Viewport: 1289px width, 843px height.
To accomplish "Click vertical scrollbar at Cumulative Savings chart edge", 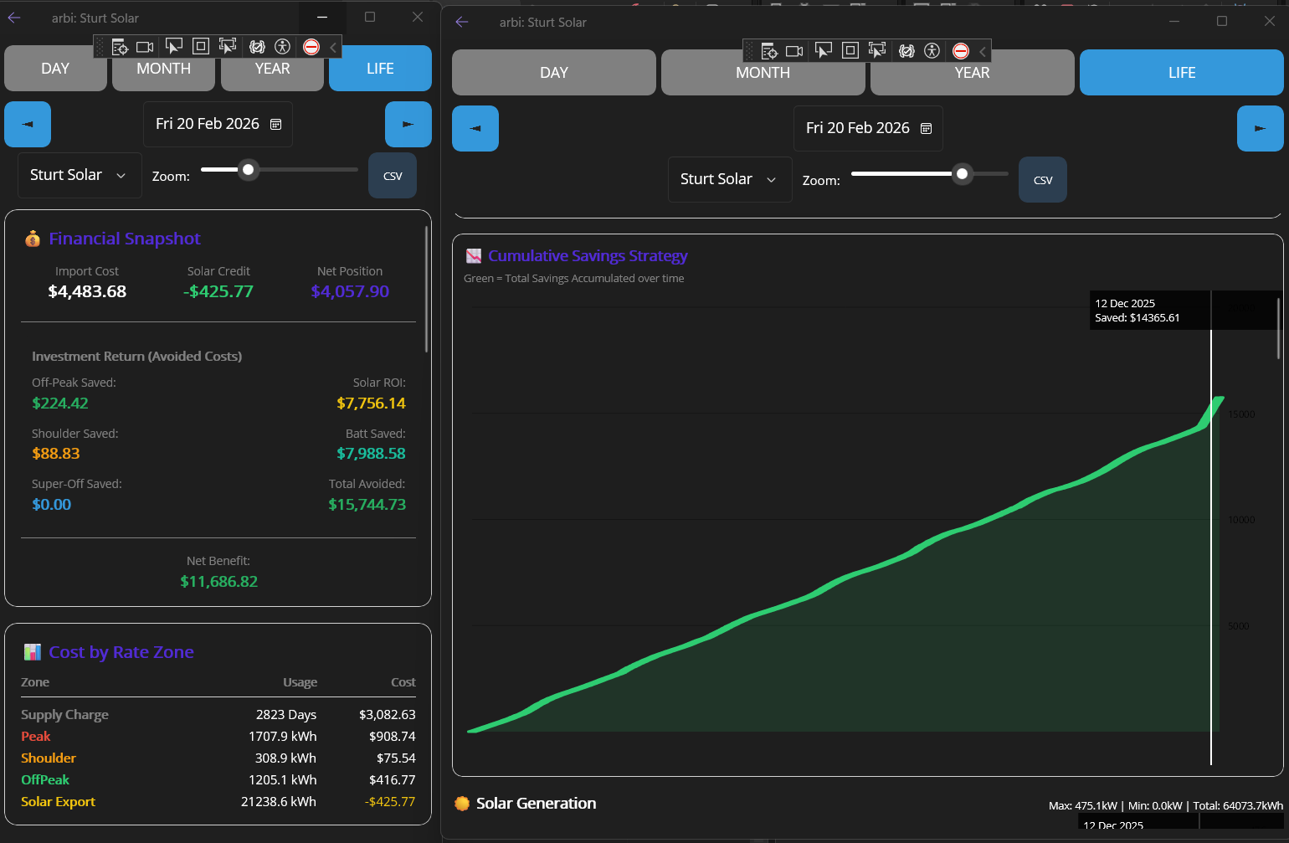I will click(1278, 328).
